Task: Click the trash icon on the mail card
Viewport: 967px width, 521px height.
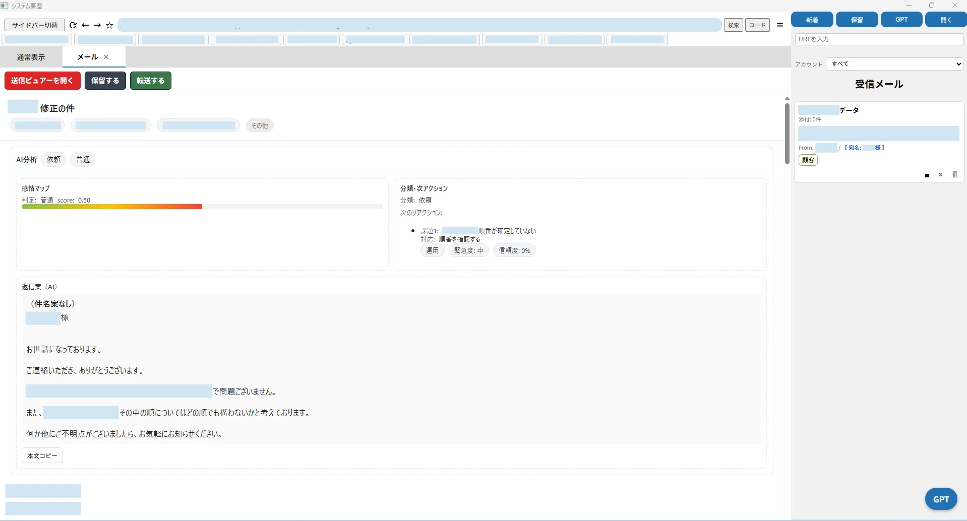Action: pyautogui.click(x=954, y=175)
